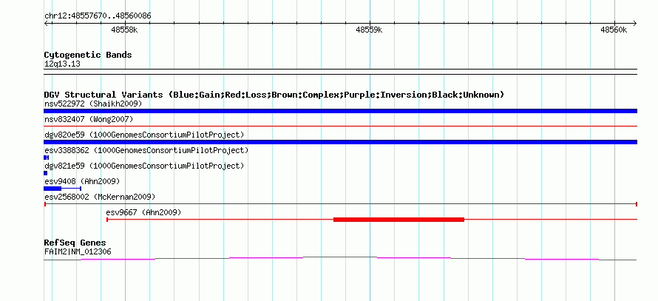The height and width of the screenshot is (301, 658).
Task: Click the 48559k ruler tick label
Action: pos(369,30)
